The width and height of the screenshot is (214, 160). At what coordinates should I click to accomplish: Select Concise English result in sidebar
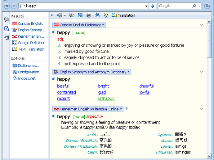pyautogui.click(x=29, y=23)
